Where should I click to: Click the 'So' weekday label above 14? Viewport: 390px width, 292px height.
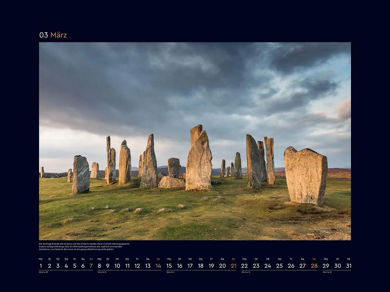(158, 259)
